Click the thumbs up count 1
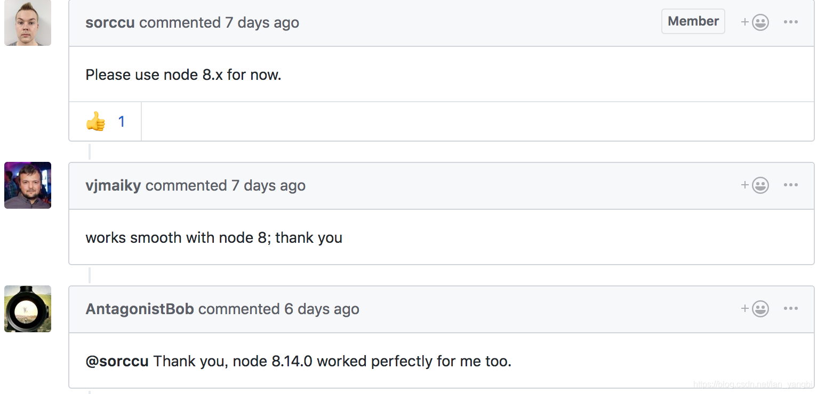Image resolution: width=817 pixels, height=394 pixels. [x=122, y=122]
